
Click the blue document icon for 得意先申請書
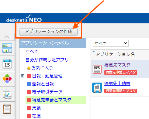(97, 87)
